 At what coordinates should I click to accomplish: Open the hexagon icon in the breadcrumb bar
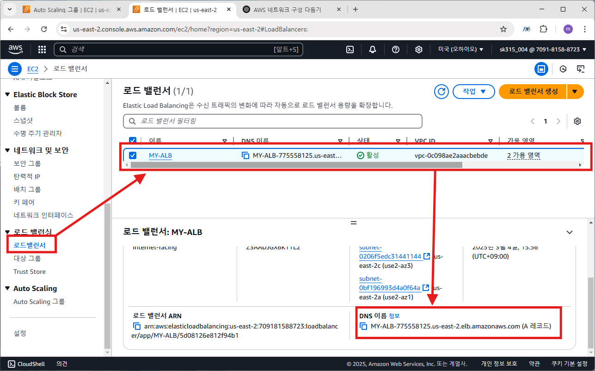tap(563, 69)
